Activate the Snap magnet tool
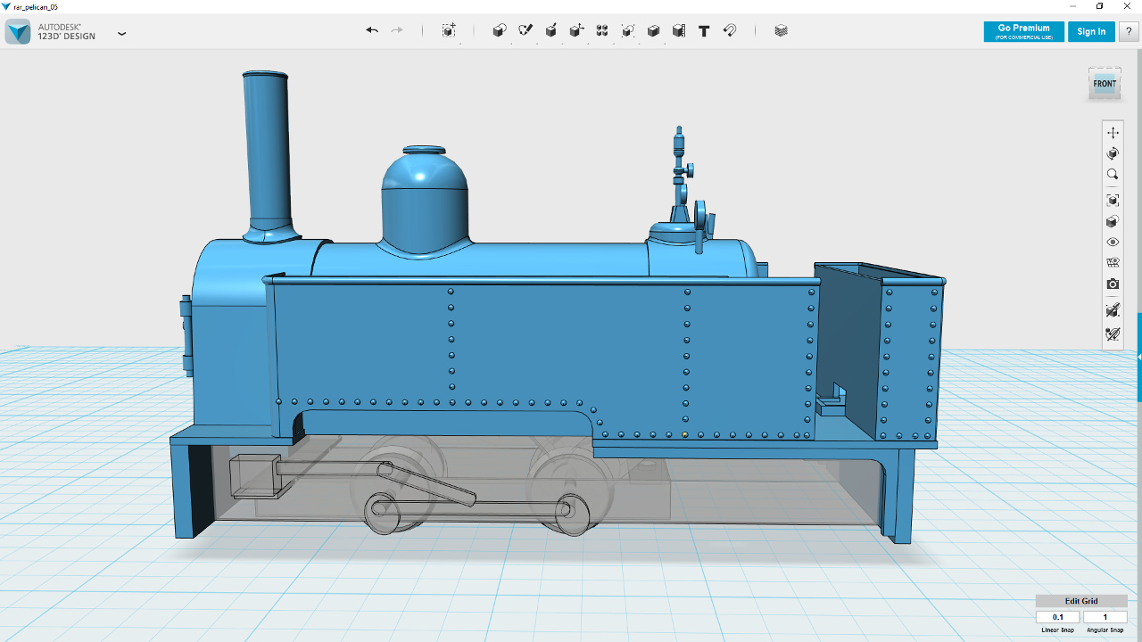The width and height of the screenshot is (1142, 642). tap(730, 30)
